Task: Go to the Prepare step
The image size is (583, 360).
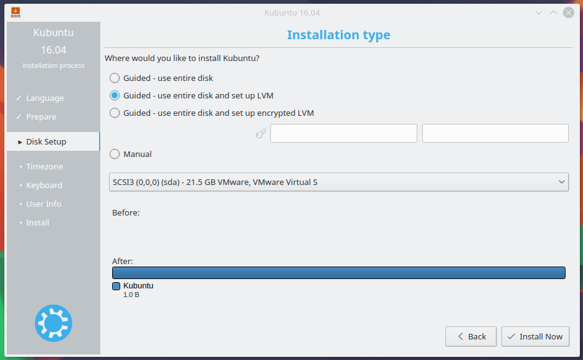Action: point(41,116)
